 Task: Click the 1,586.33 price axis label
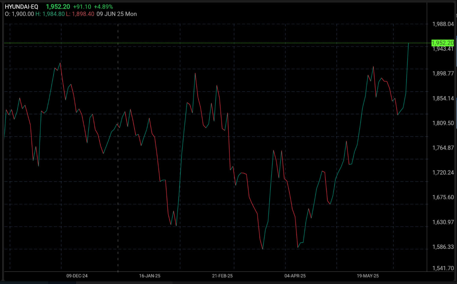443,247
